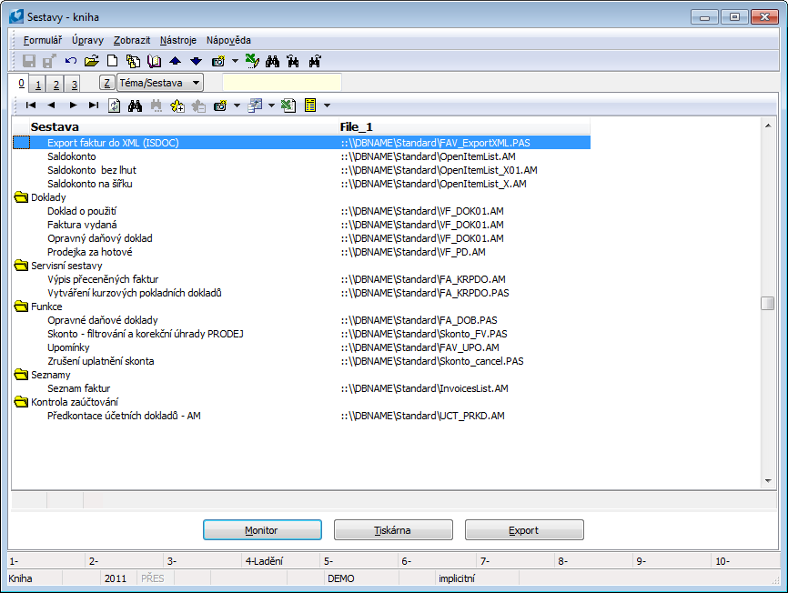Click the blue Undo arrow icon

70,61
